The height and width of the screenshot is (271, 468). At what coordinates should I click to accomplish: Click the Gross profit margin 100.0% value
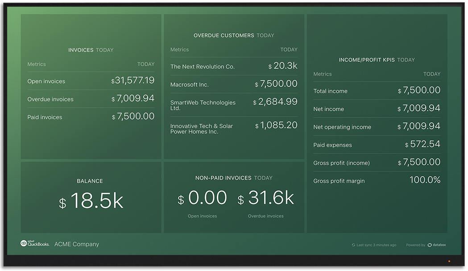click(x=425, y=180)
